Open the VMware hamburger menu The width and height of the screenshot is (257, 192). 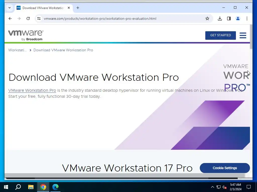point(243,35)
